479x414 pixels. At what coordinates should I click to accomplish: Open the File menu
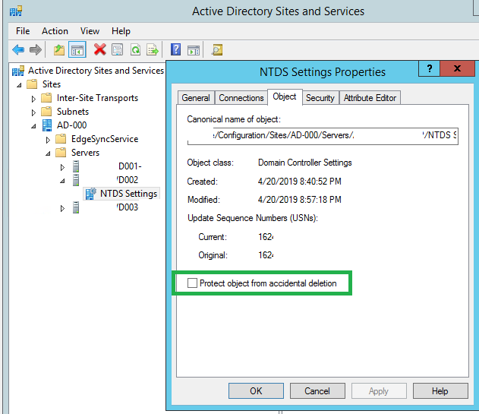click(23, 31)
